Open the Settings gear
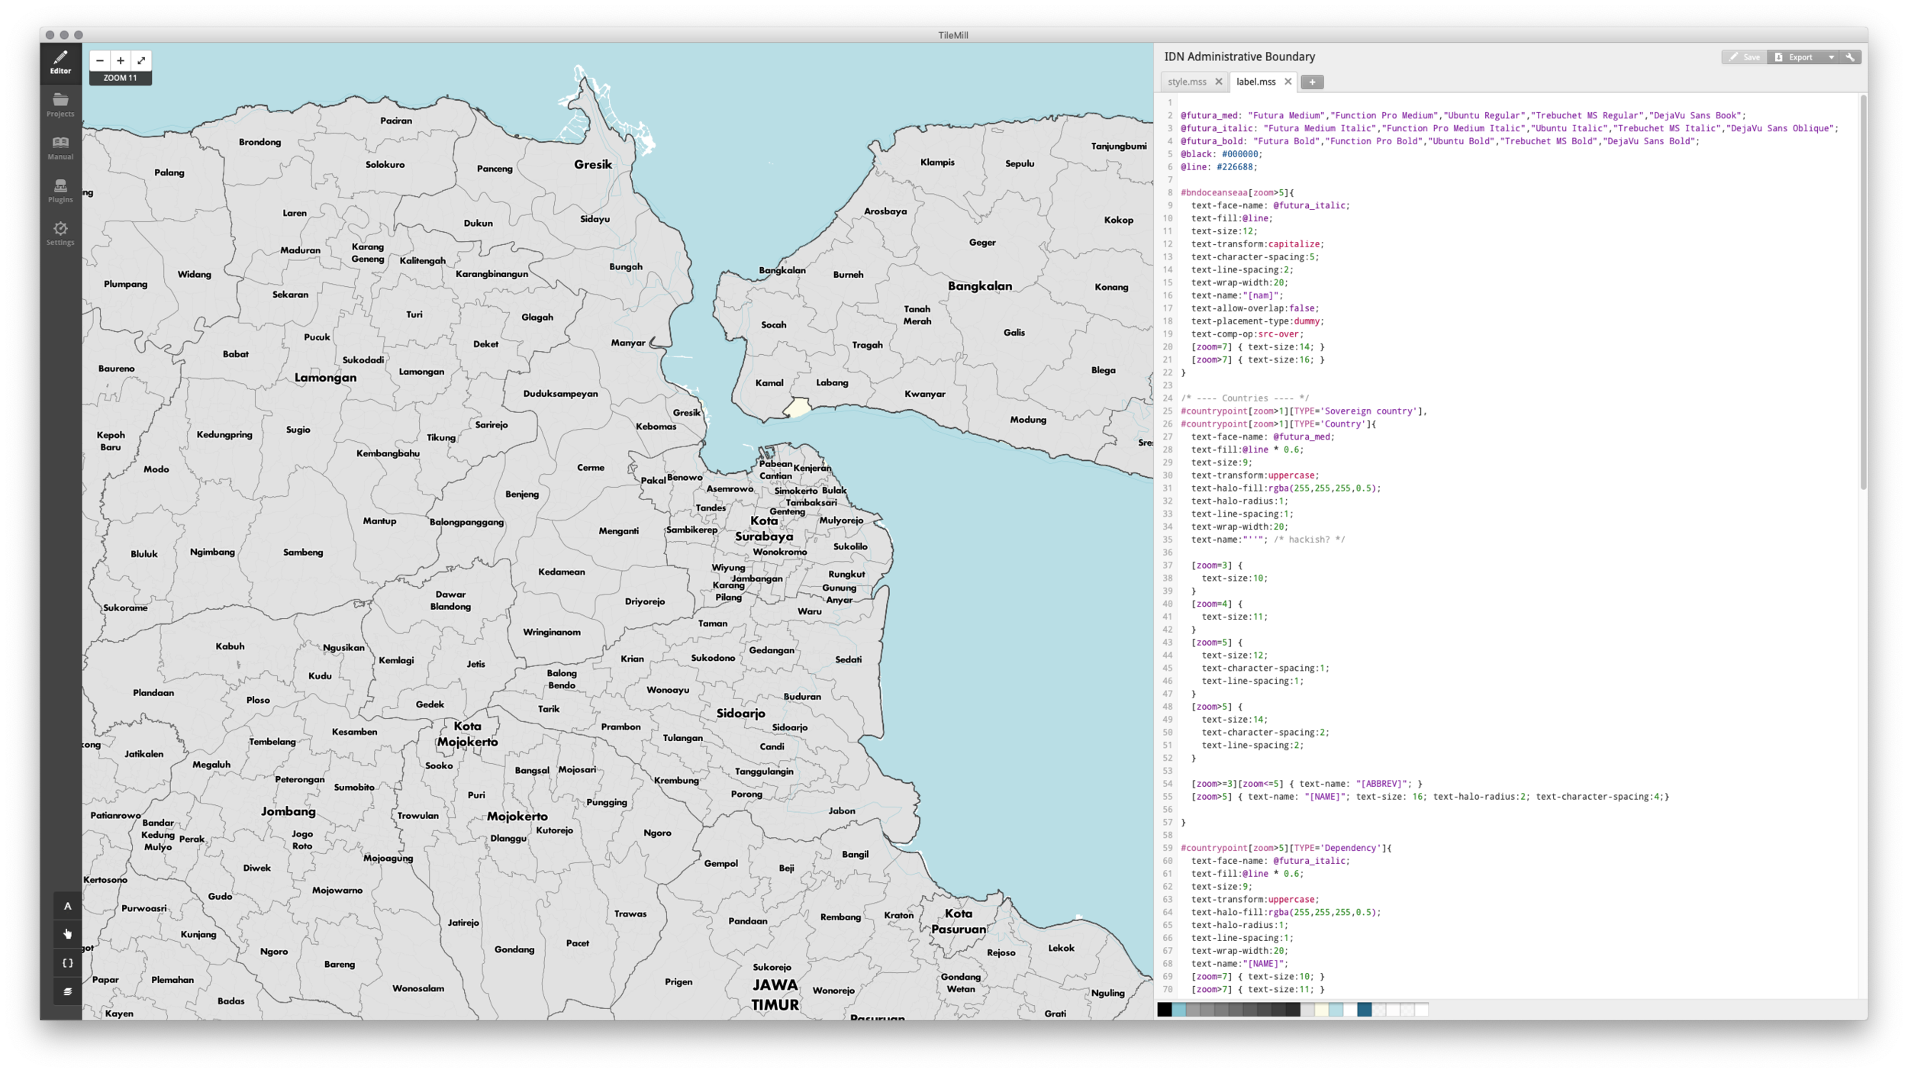The width and height of the screenshot is (1908, 1073). coord(60,233)
